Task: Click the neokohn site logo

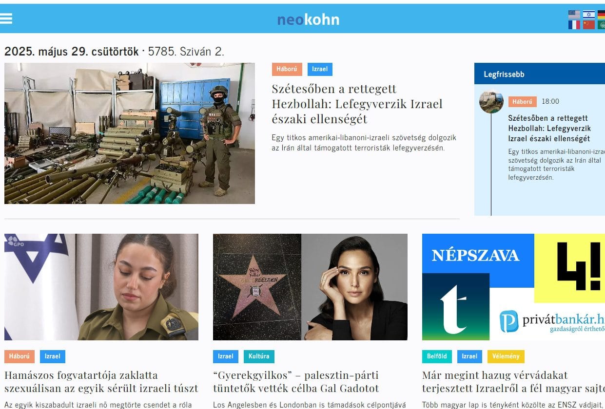Action: click(308, 19)
